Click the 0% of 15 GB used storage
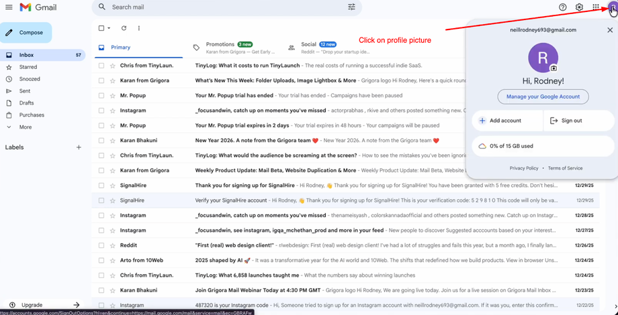 pyautogui.click(x=543, y=146)
